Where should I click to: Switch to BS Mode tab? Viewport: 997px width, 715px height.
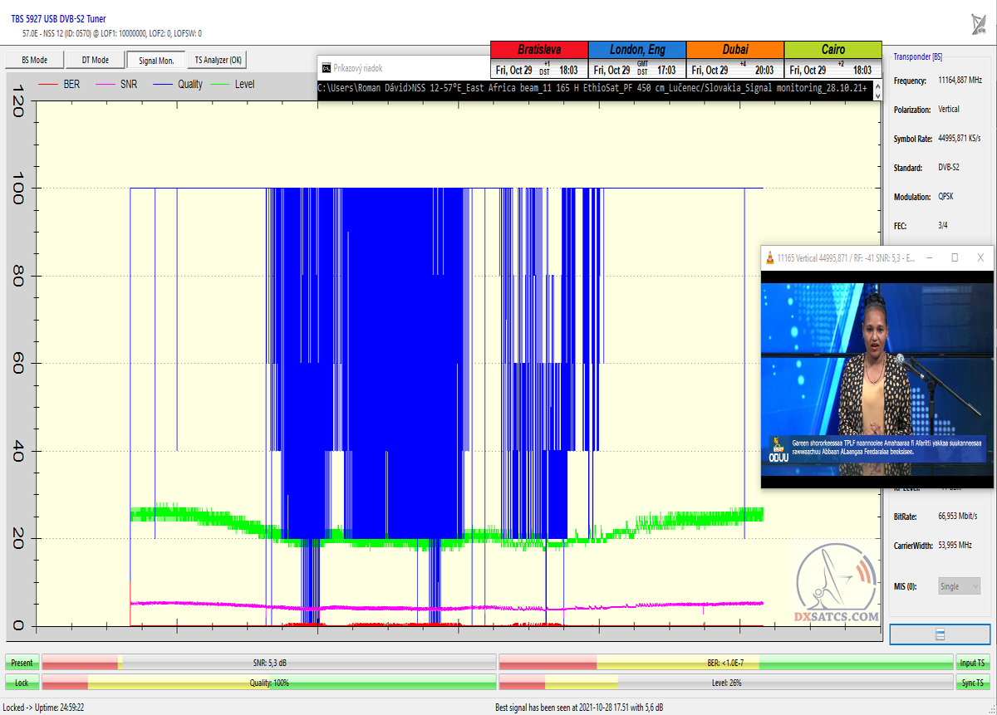(x=34, y=60)
